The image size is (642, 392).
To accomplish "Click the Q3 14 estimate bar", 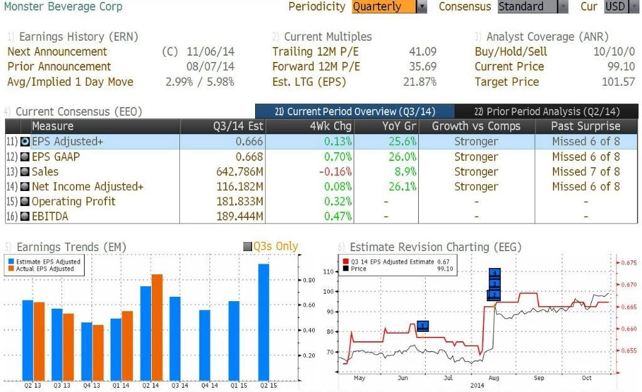I will click(x=175, y=338).
